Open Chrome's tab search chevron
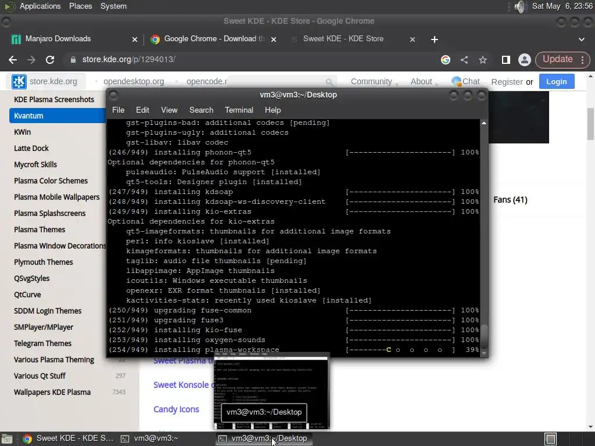This screenshot has height=446, width=595. (x=581, y=39)
